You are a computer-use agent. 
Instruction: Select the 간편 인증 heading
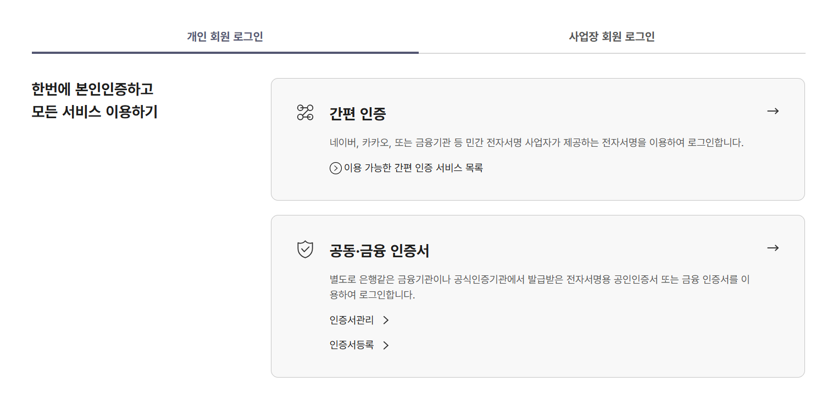click(x=358, y=114)
